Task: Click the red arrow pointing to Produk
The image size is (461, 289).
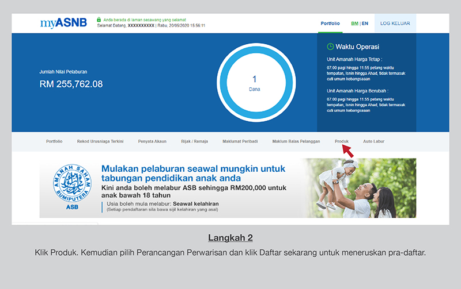Action: pyautogui.click(x=347, y=151)
